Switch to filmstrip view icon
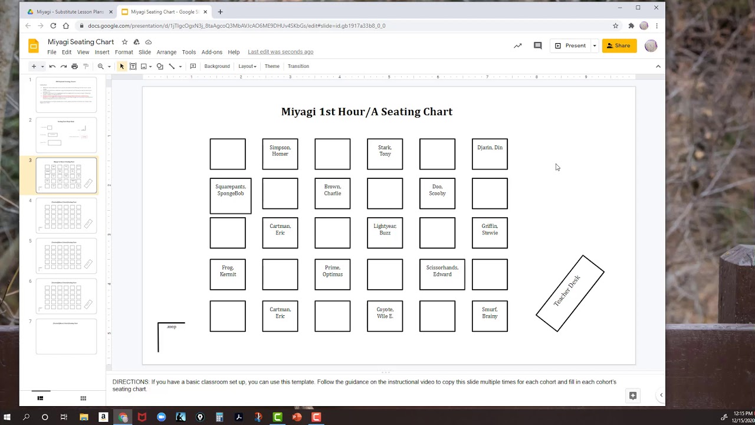The width and height of the screenshot is (755, 425). coord(40,398)
